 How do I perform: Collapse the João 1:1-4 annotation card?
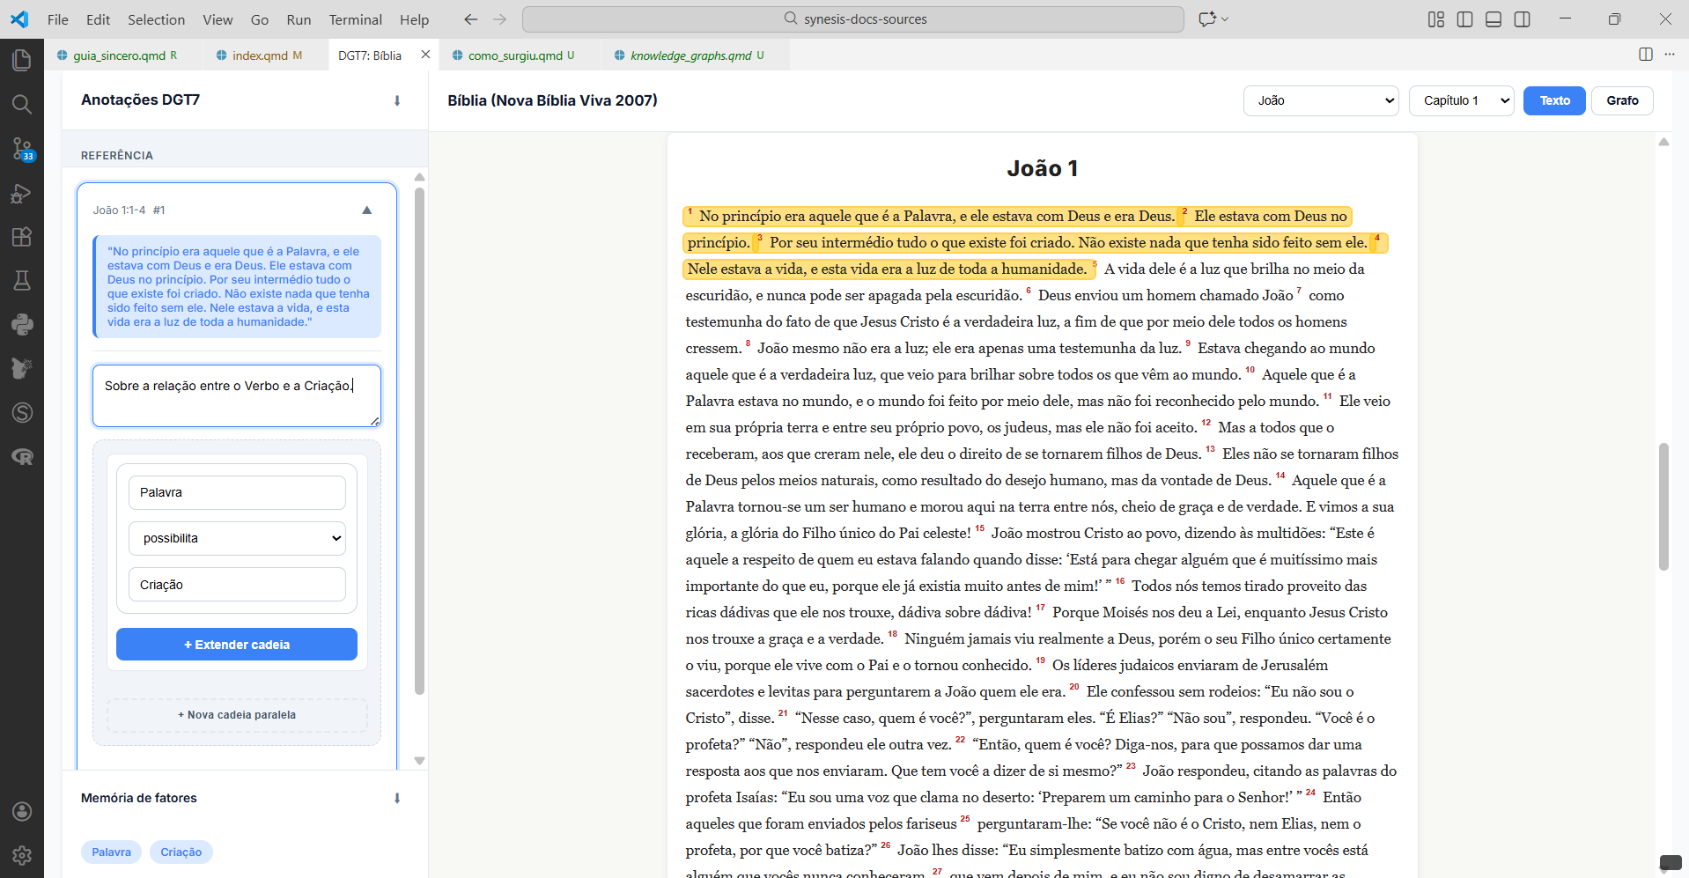[367, 210]
